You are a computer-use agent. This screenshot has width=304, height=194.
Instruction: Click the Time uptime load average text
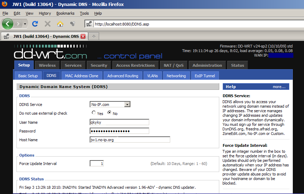(x=237, y=51)
